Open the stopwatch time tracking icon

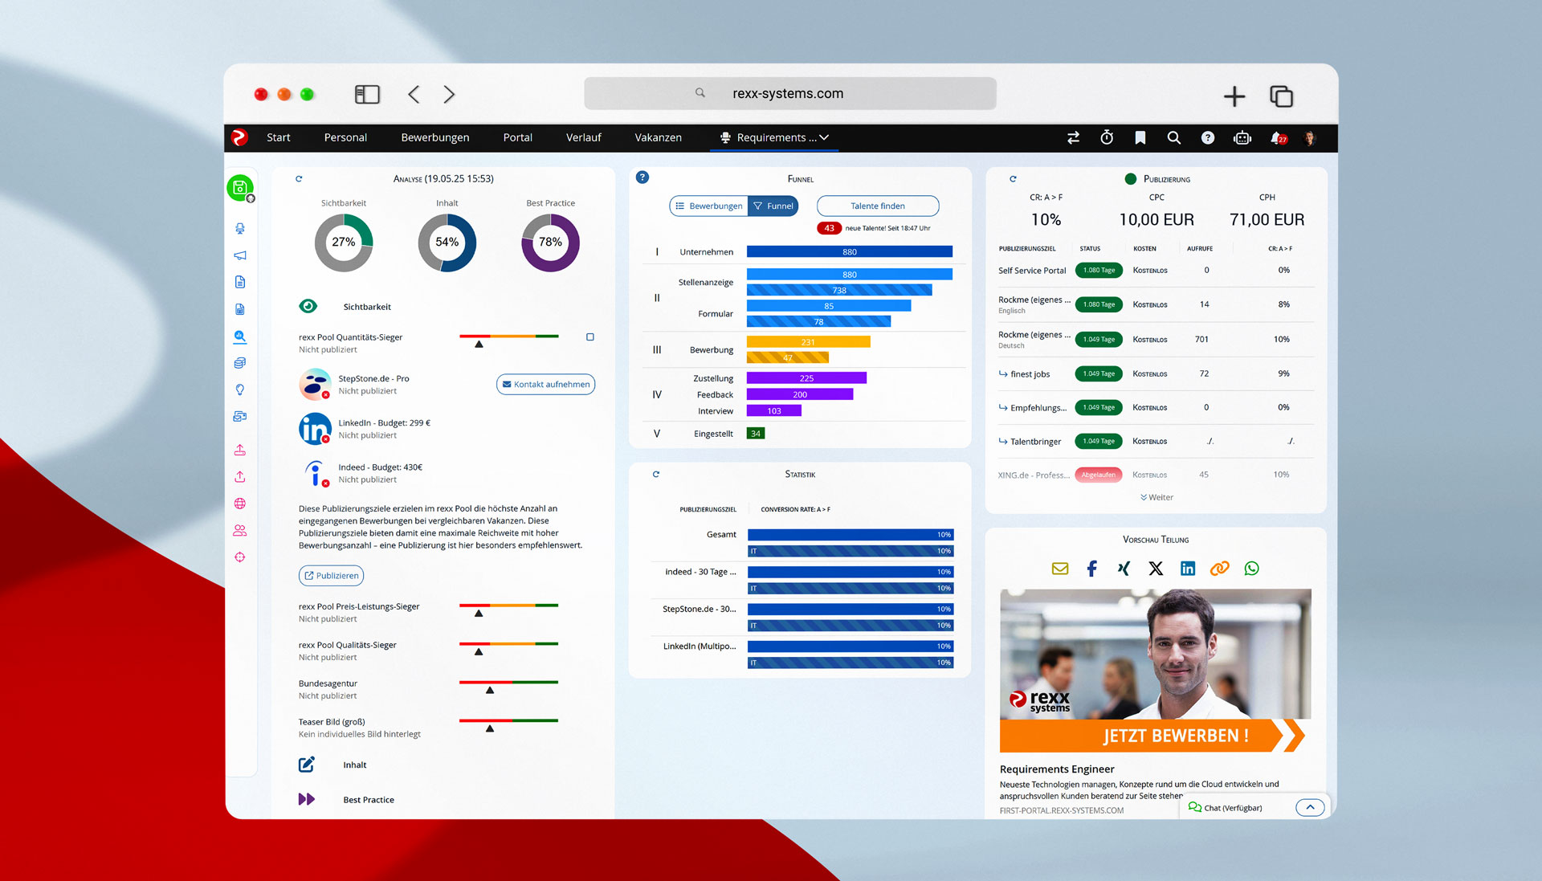(1107, 137)
